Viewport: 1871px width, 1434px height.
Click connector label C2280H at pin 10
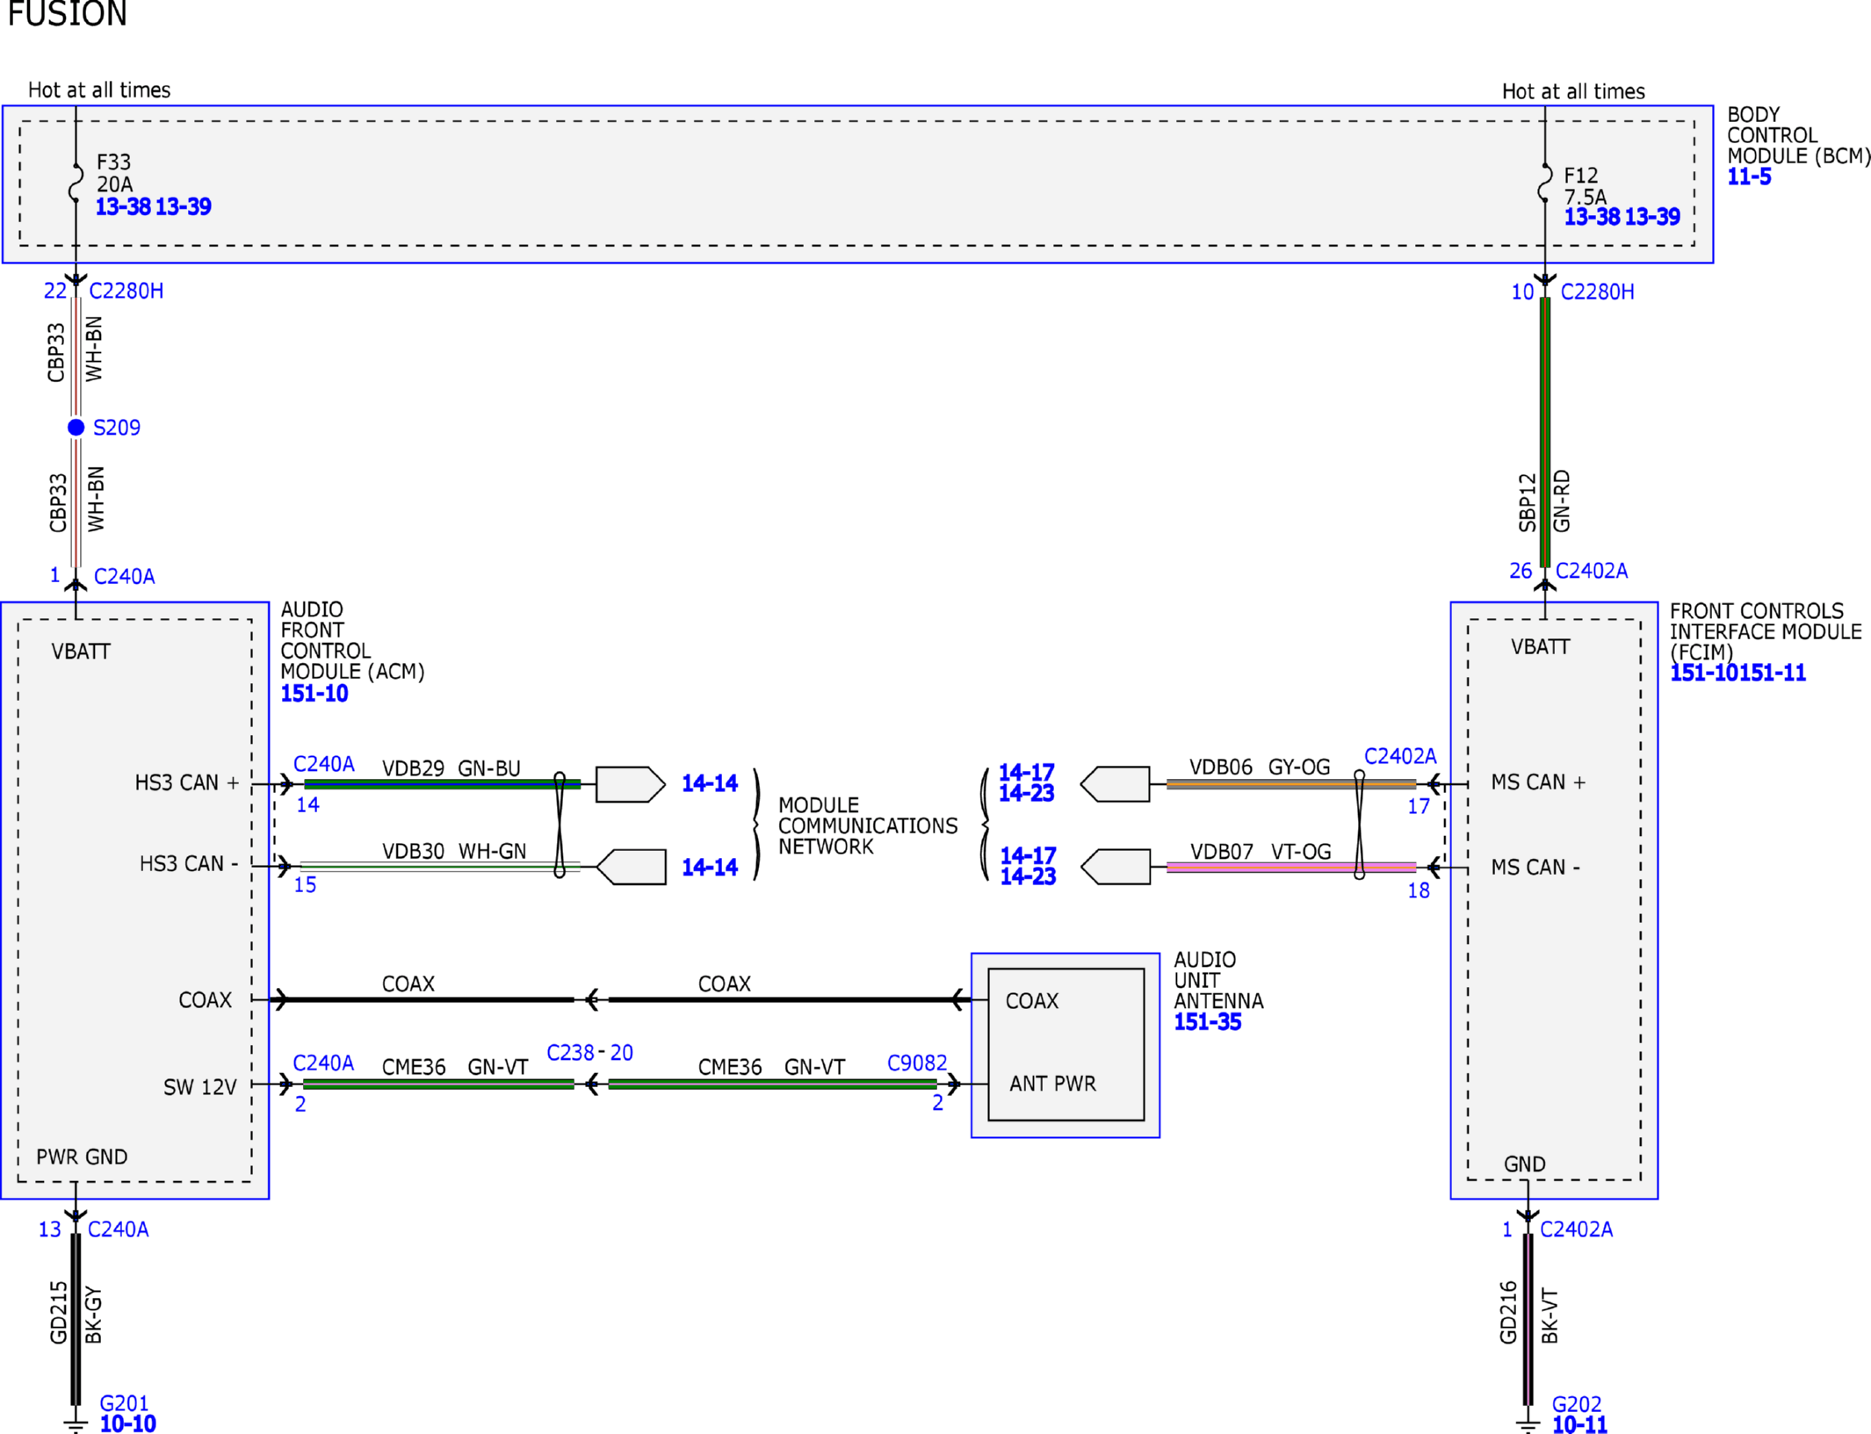point(1597,292)
